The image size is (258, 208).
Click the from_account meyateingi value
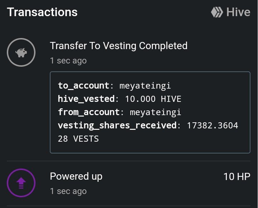tap(156, 113)
